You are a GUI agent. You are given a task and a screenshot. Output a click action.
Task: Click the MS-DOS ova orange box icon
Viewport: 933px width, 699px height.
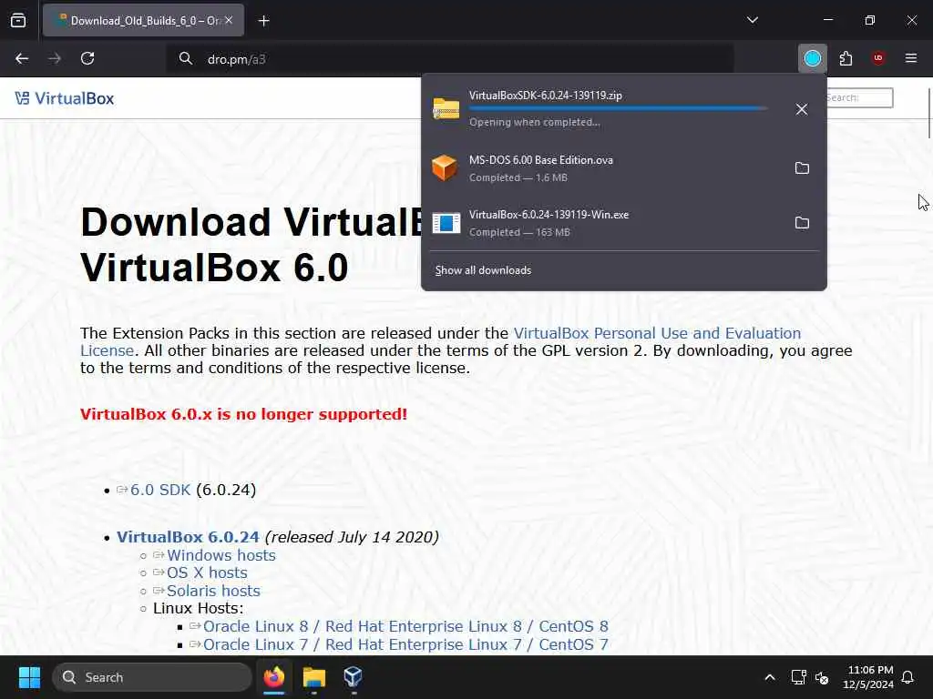pyautogui.click(x=445, y=168)
